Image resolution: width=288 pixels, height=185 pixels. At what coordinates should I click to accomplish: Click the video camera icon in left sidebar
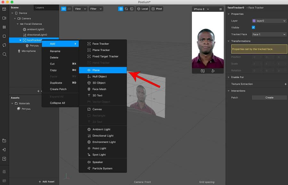pos(4,18)
